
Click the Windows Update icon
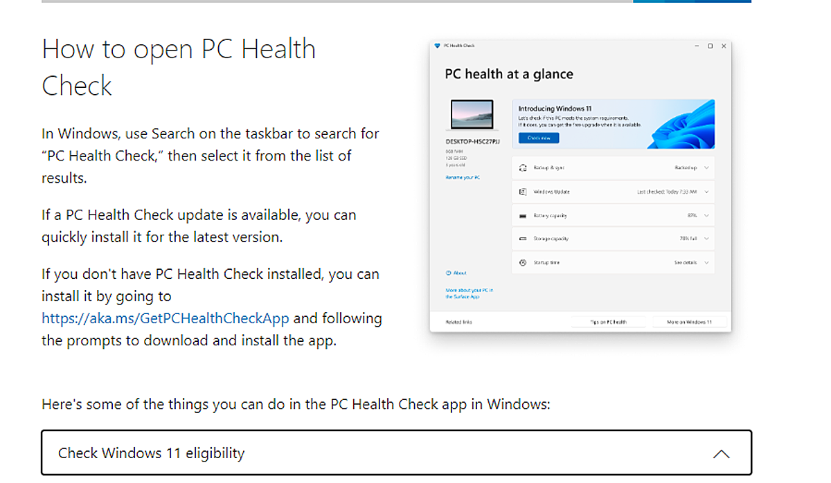click(x=523, y=192)
